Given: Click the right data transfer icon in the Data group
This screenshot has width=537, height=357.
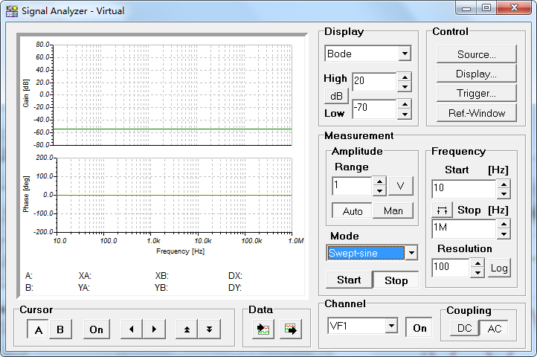Looking at the screenshot, I should (290, 329).
